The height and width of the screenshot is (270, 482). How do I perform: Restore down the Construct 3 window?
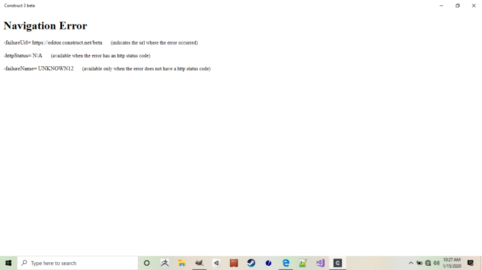pos(457,5)
